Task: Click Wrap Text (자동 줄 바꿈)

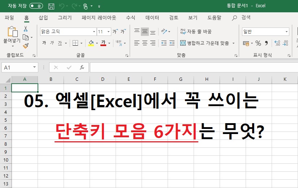Action: (196, 32)
